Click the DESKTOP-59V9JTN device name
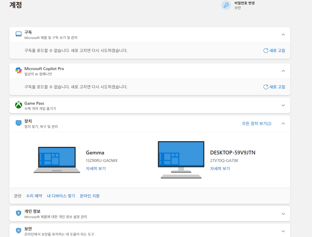The image size is (312, 237). (x=232, y=153)
